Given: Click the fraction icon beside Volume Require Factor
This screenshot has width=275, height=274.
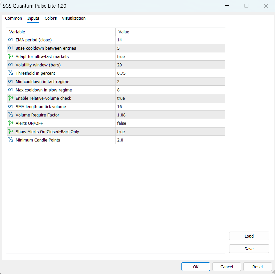Looking at the screenshot, I should point(11,114).
